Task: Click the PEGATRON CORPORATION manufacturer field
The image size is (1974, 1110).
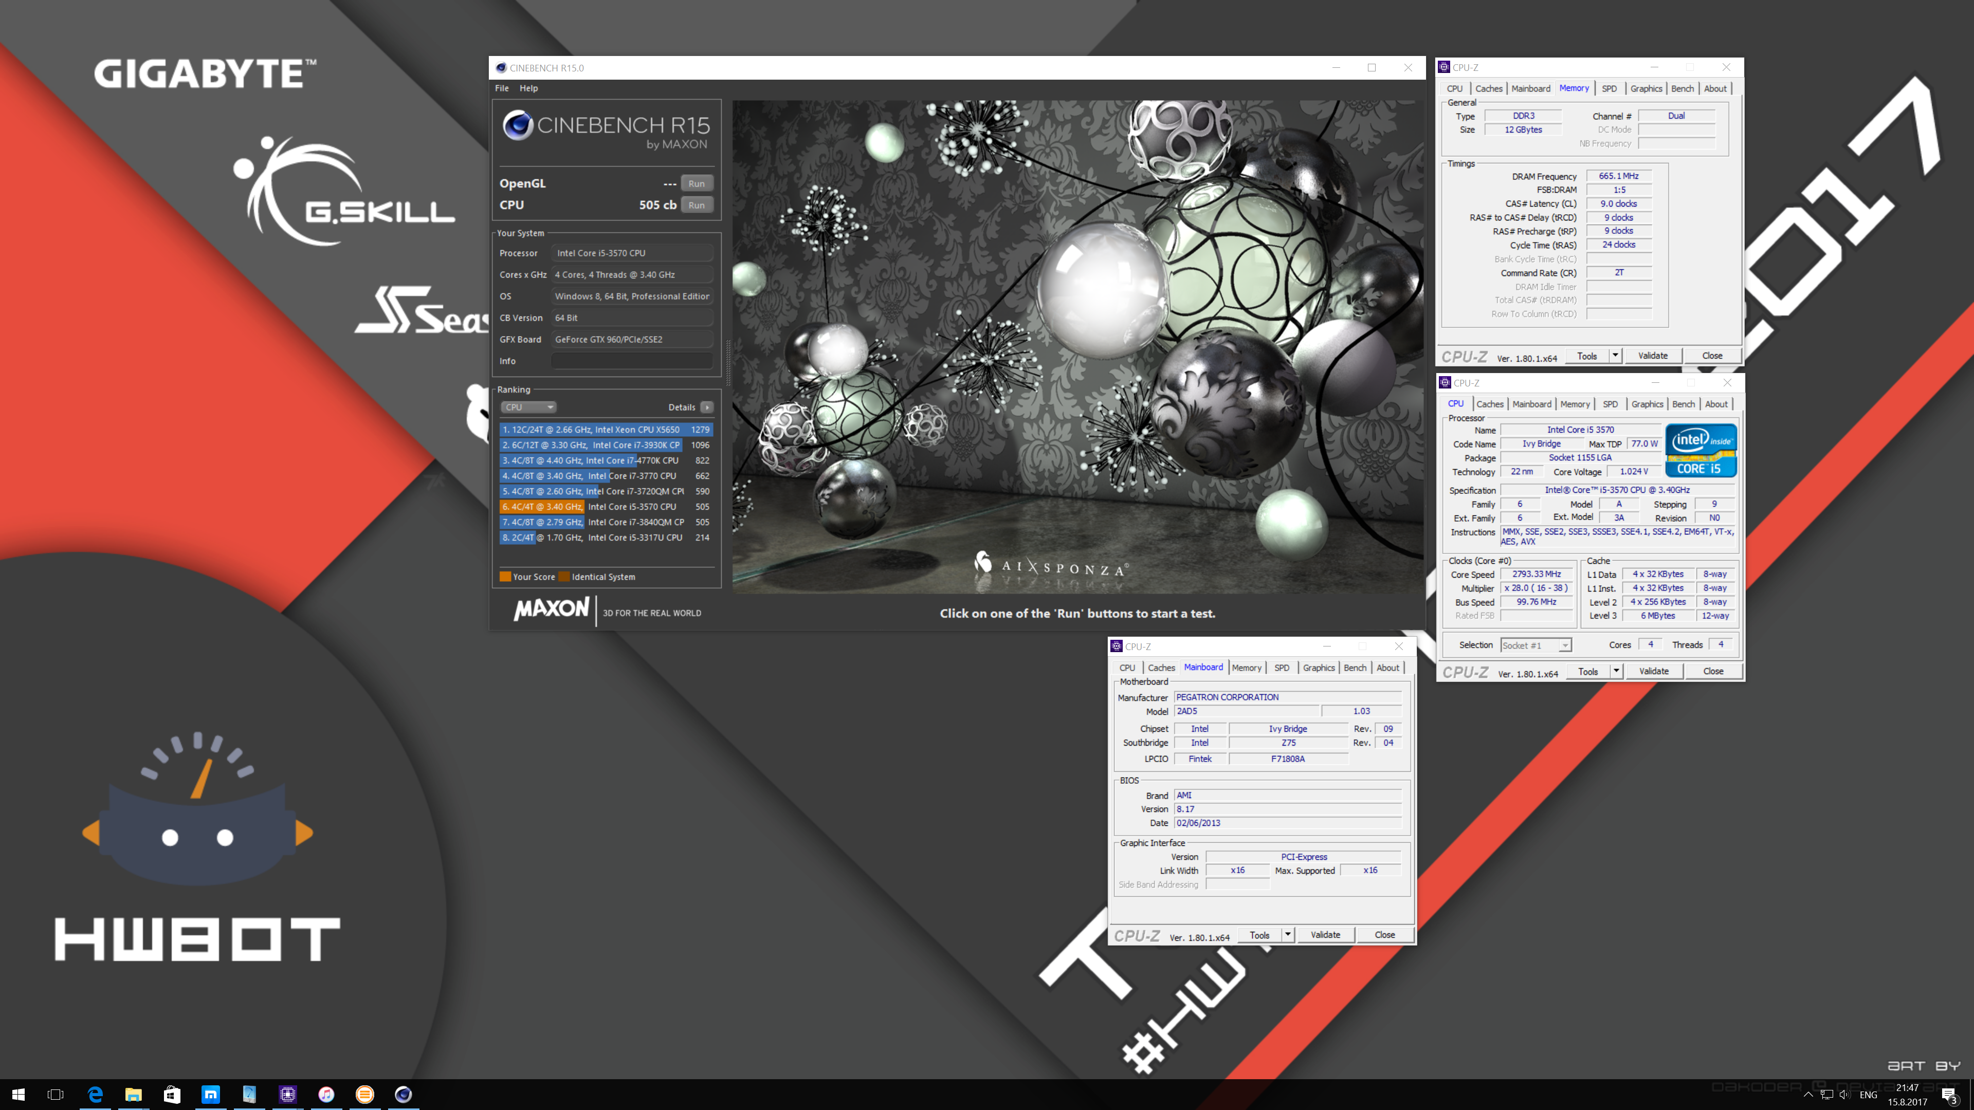Action: click(x=1287, y=697)
